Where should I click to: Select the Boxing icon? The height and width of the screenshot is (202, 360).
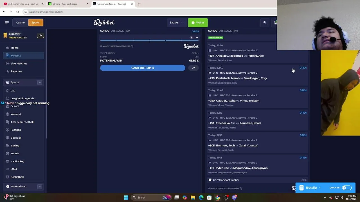pyautogui.click(x=8, y=146)
